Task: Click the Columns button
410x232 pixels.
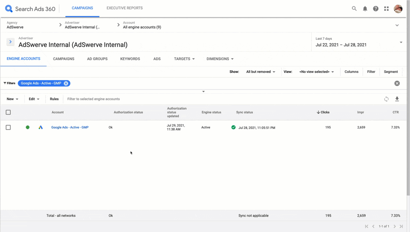Action: click(x=351, y=72)
